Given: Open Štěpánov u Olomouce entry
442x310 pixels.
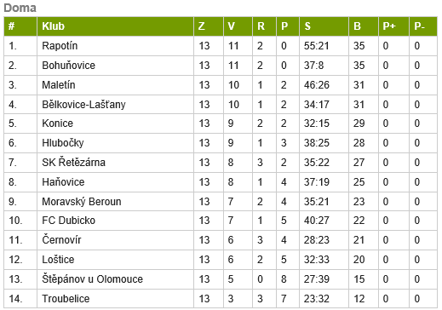Looking at the screenshot, I should tap(92, 279).
